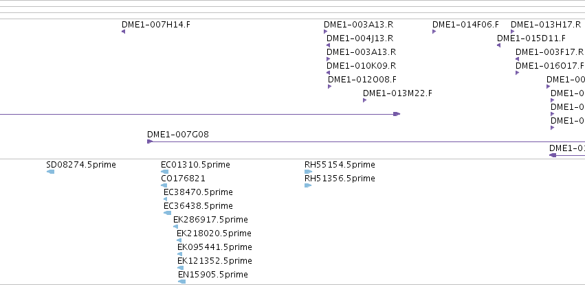Open the EC36438.5prime EST label

(x=198, y=206)
